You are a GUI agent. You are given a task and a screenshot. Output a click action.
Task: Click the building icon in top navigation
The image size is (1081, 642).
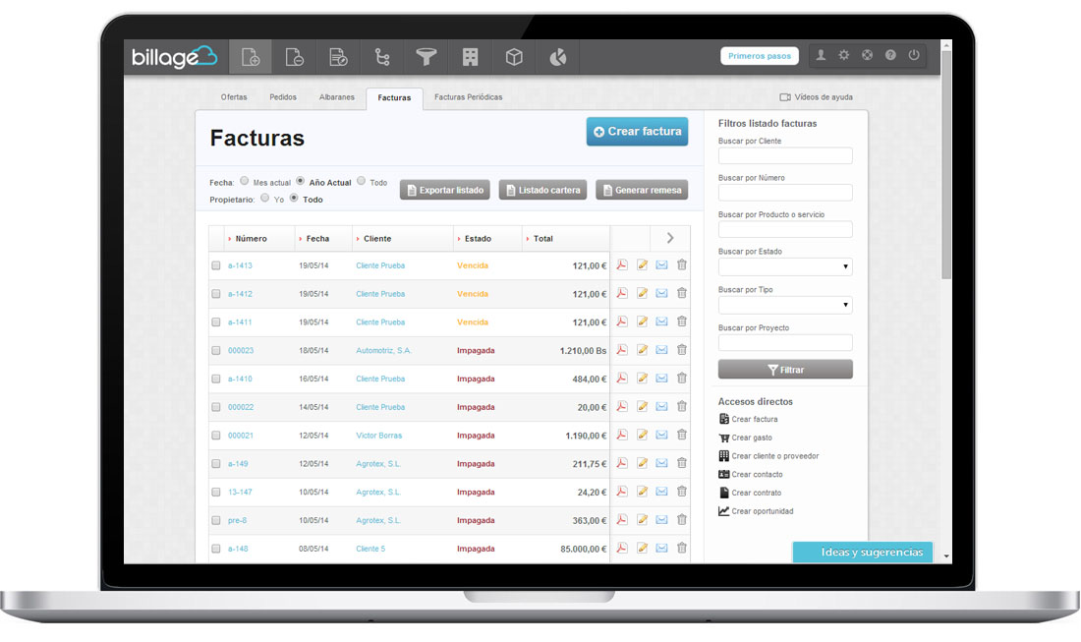click(x=470, y=57)
